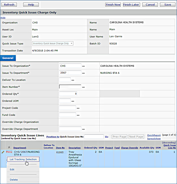
Task: Open lookup ellipsis for Project Code
Action: (x=78, y=108)
